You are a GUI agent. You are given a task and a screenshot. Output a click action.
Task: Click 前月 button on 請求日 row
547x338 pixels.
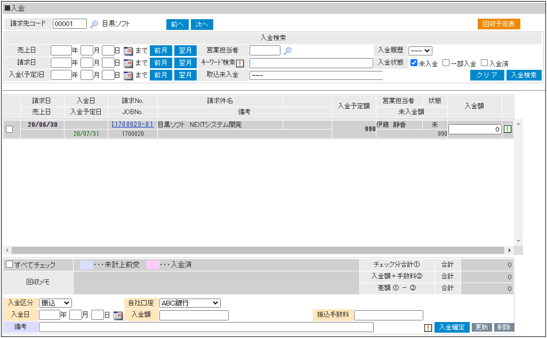pos(161,63)
